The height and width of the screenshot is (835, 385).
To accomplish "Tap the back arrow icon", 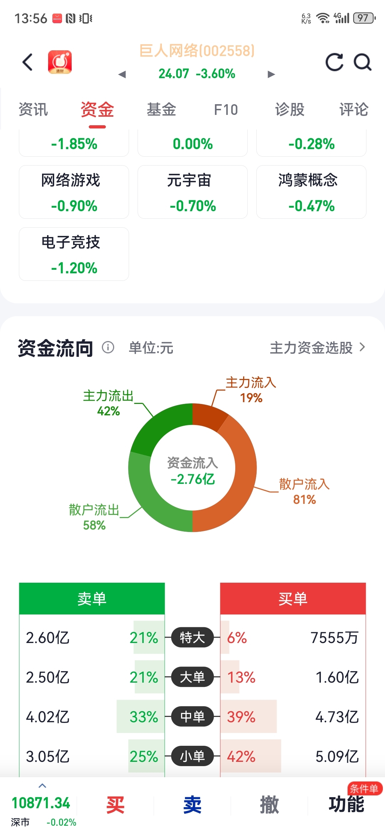I will click(x=28, y=62).
